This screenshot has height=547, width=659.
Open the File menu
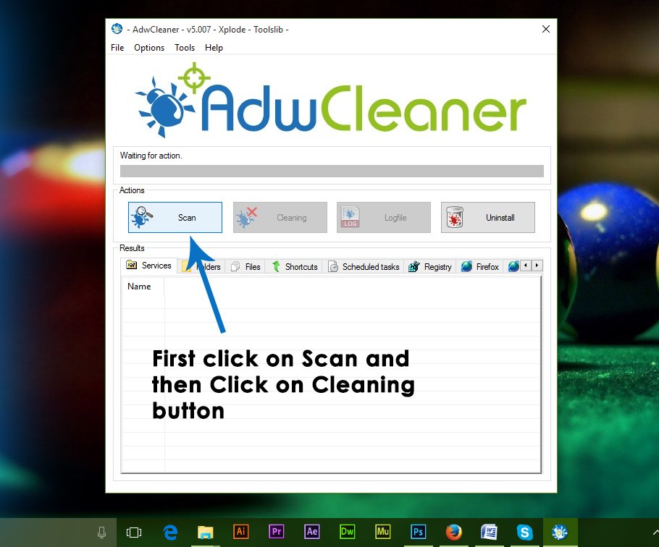point(117,48)
